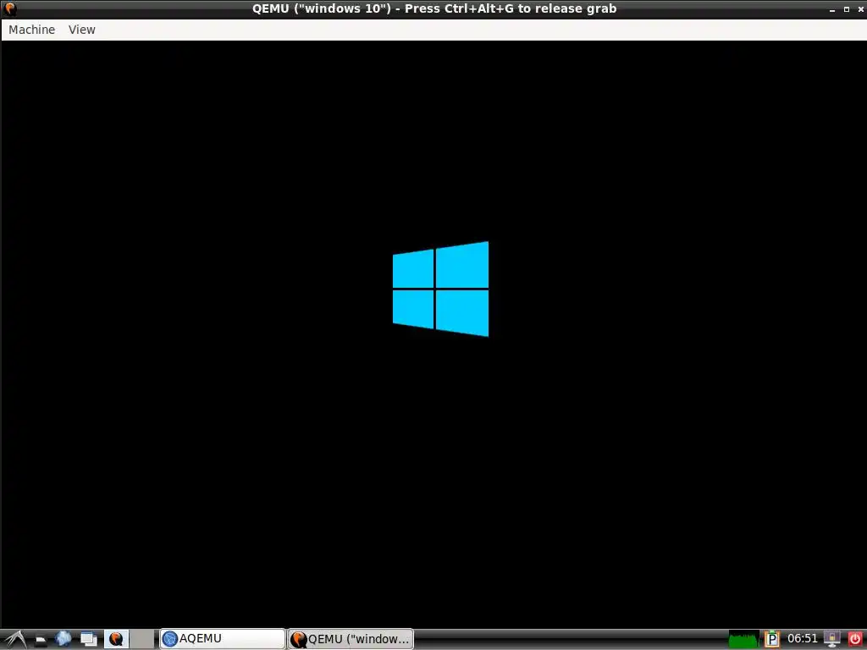Minimize the QEMU window

coord(832,9)
